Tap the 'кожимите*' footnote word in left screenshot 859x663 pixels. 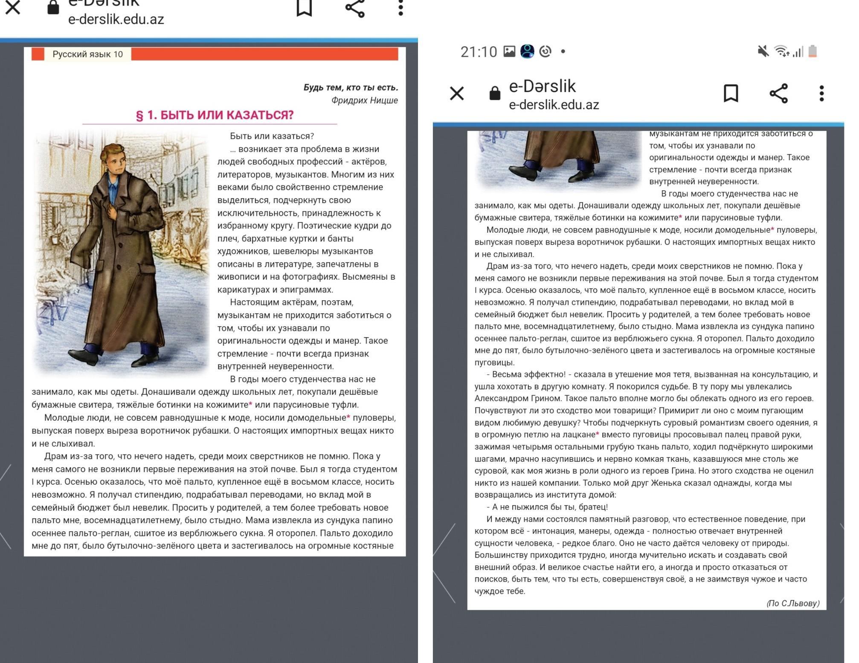coord(229,405)
